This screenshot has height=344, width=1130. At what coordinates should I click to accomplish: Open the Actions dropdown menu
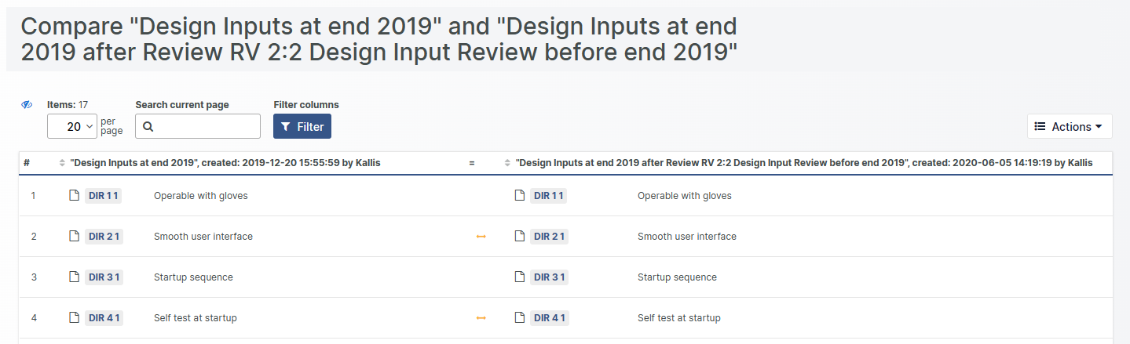point(1070,126)
